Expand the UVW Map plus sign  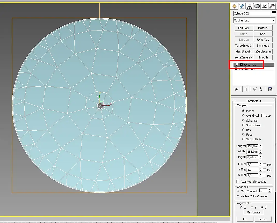click(x=241, y=65)
